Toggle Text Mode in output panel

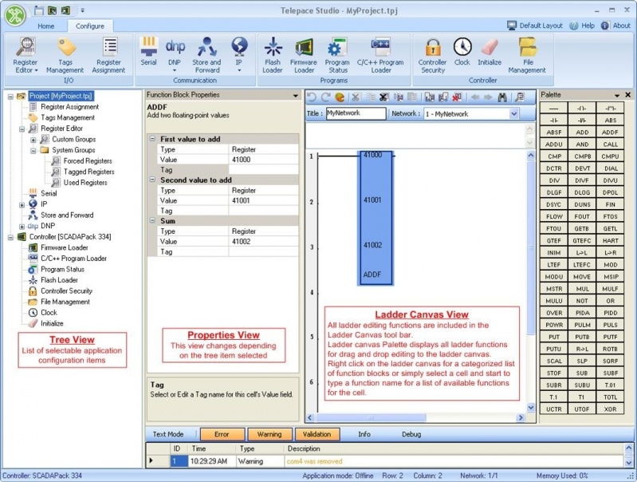[168, 434]
